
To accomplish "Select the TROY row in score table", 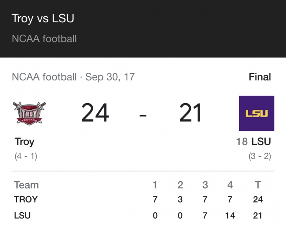I will click(26, 199).
